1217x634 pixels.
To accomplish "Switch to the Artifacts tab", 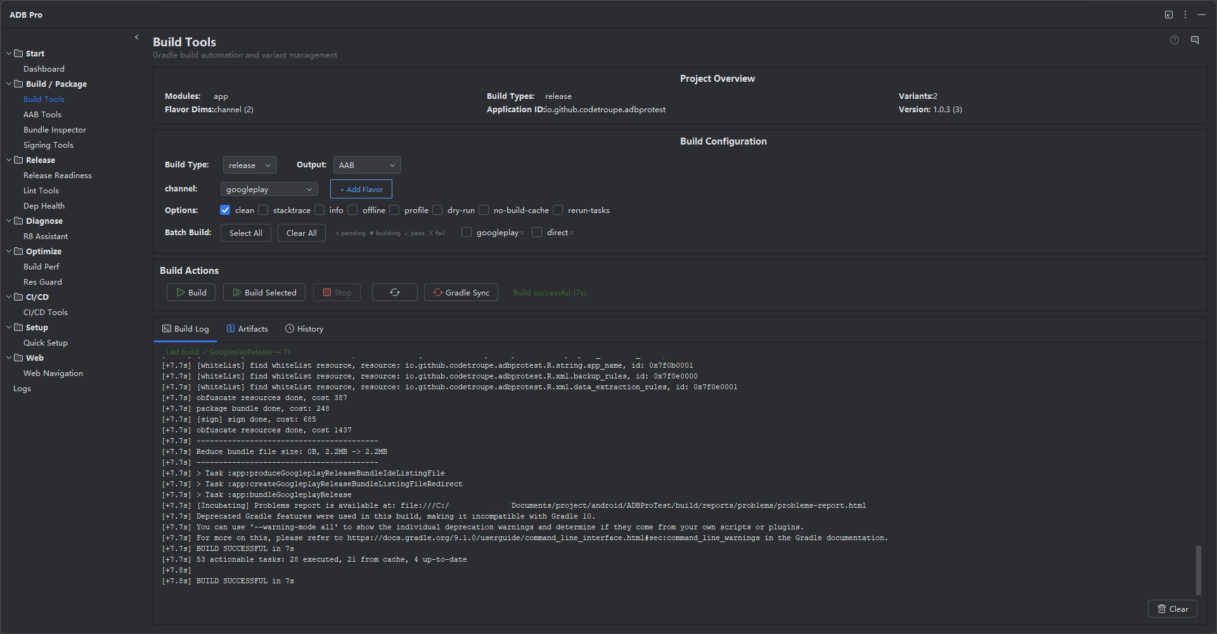I will 247,328.
